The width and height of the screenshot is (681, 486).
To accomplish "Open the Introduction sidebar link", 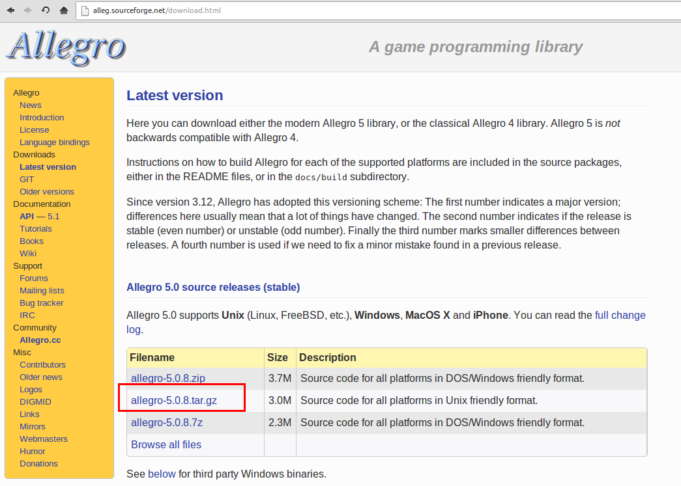I will coord(42,118).
